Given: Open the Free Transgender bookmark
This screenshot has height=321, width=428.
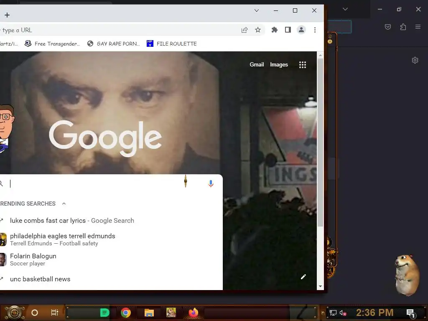Looking at the screenshot, I should (52, 43).
